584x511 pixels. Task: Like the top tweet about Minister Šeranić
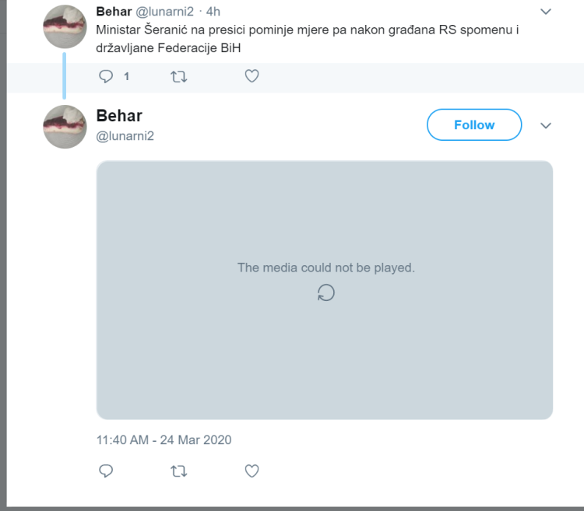252,76
